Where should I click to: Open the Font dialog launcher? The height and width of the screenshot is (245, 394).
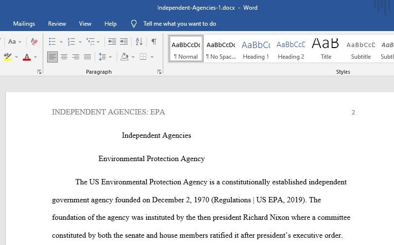tap(39, 72)
